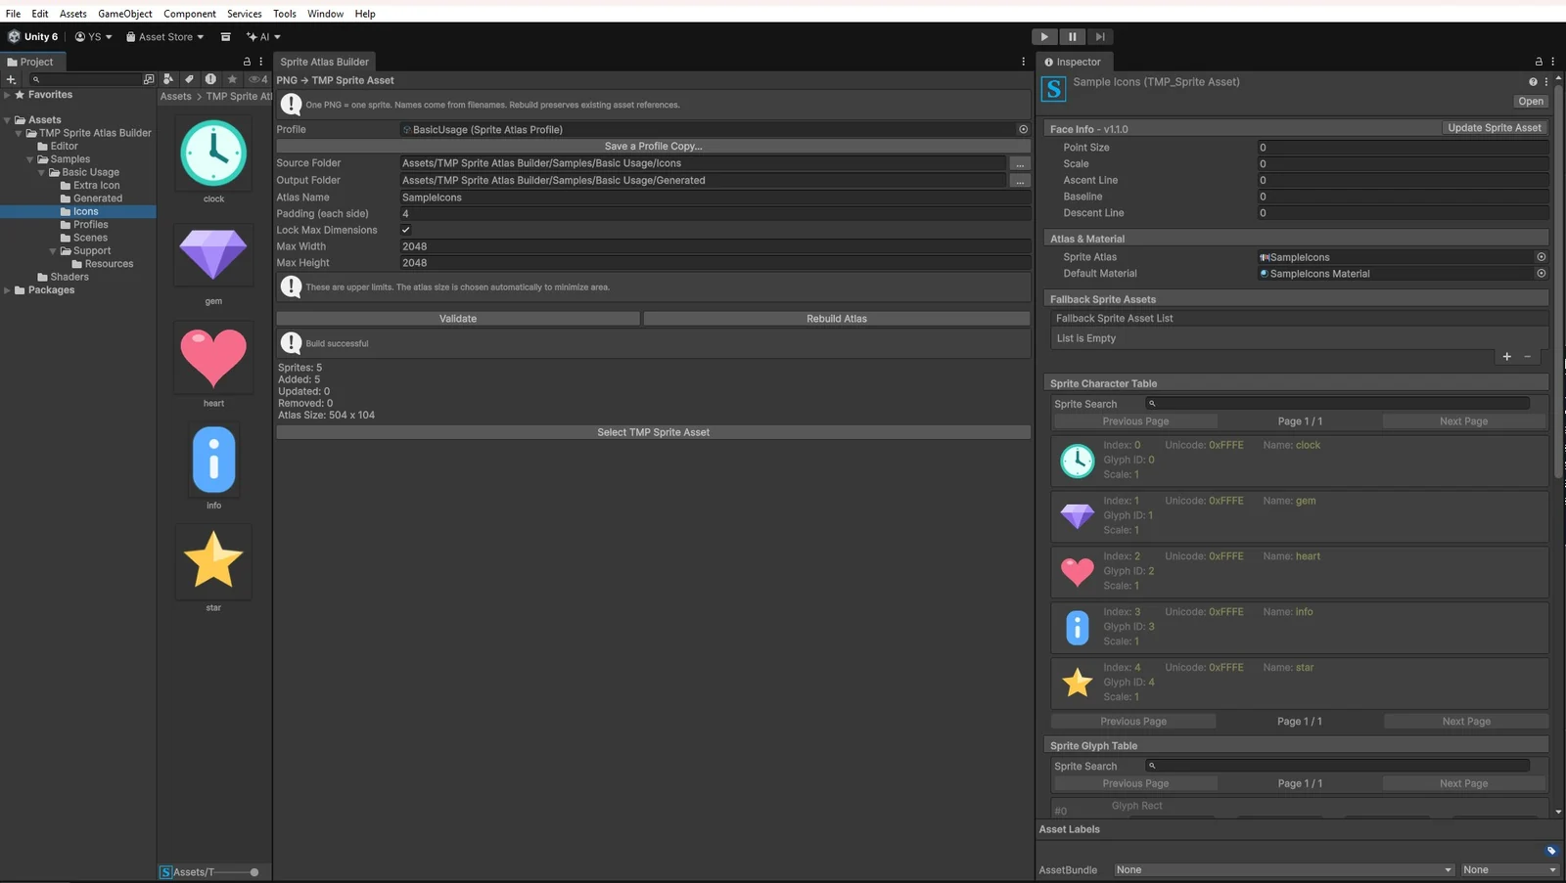Click the Sprite Atlas object picker circle
Viewport: 1566px width, 883px height.
1541,257
